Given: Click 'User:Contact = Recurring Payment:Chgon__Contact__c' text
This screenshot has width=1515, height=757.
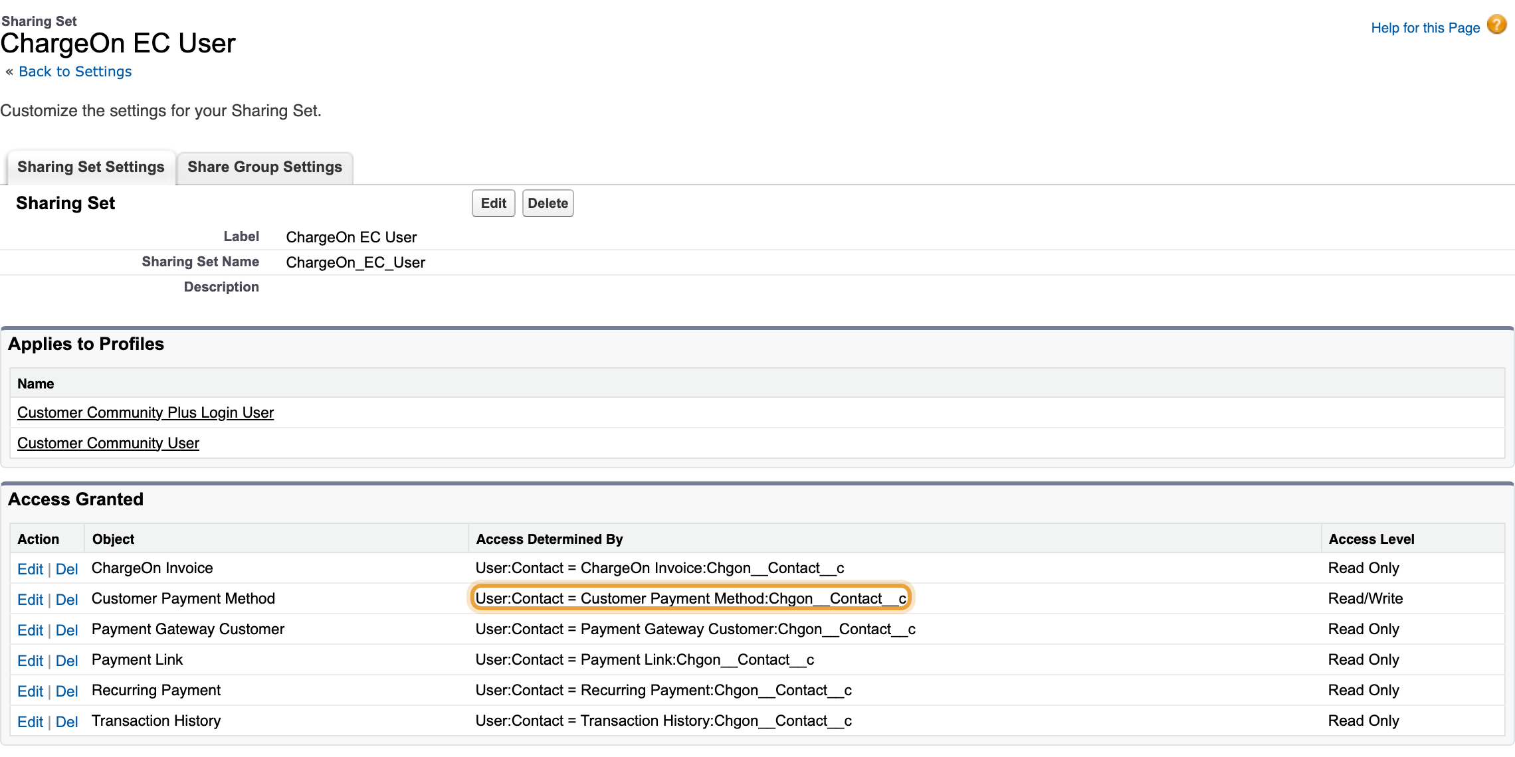Looking at the screenshot, I should (x=664, y=691).
